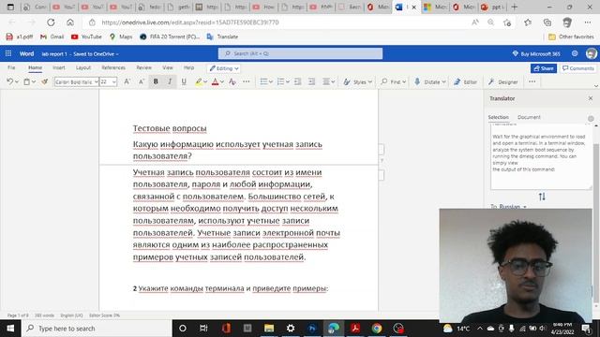Expand the font color dropdown arrow
Viewport: 600px width, 337px height.
coord(222,81)
